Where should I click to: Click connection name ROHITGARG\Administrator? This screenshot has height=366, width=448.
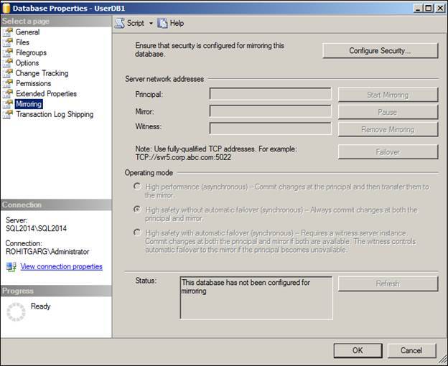click(47, 252)
